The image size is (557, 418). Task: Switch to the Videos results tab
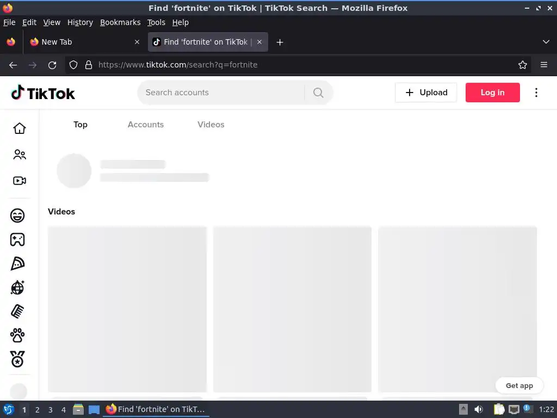coord(211,125)
